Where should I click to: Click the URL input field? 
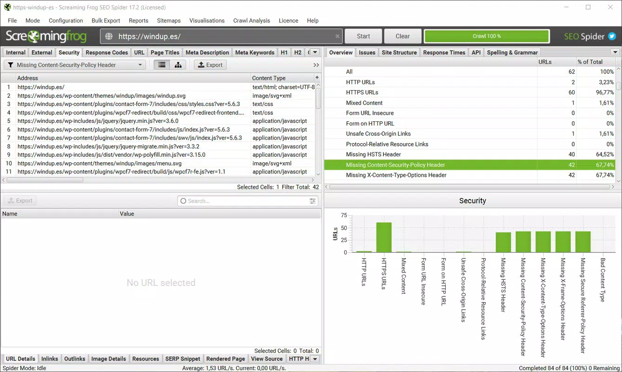click(x=221, y=36)
